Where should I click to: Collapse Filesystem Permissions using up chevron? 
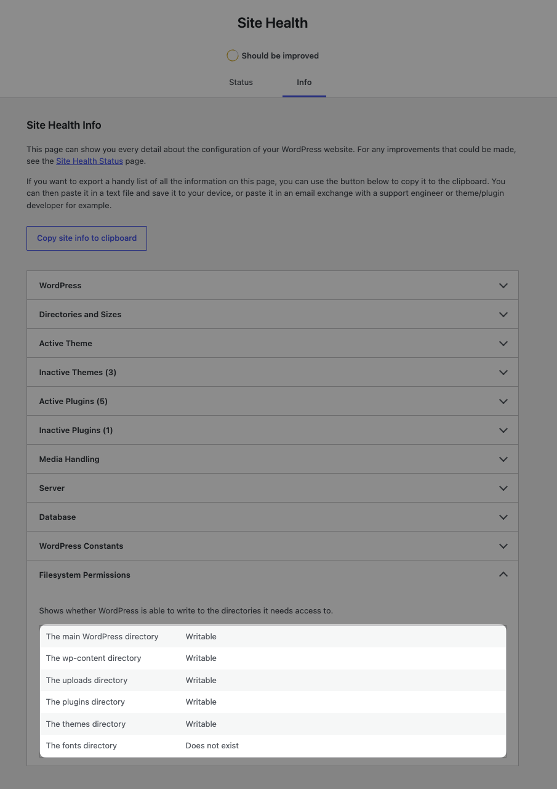coord(503,574)
